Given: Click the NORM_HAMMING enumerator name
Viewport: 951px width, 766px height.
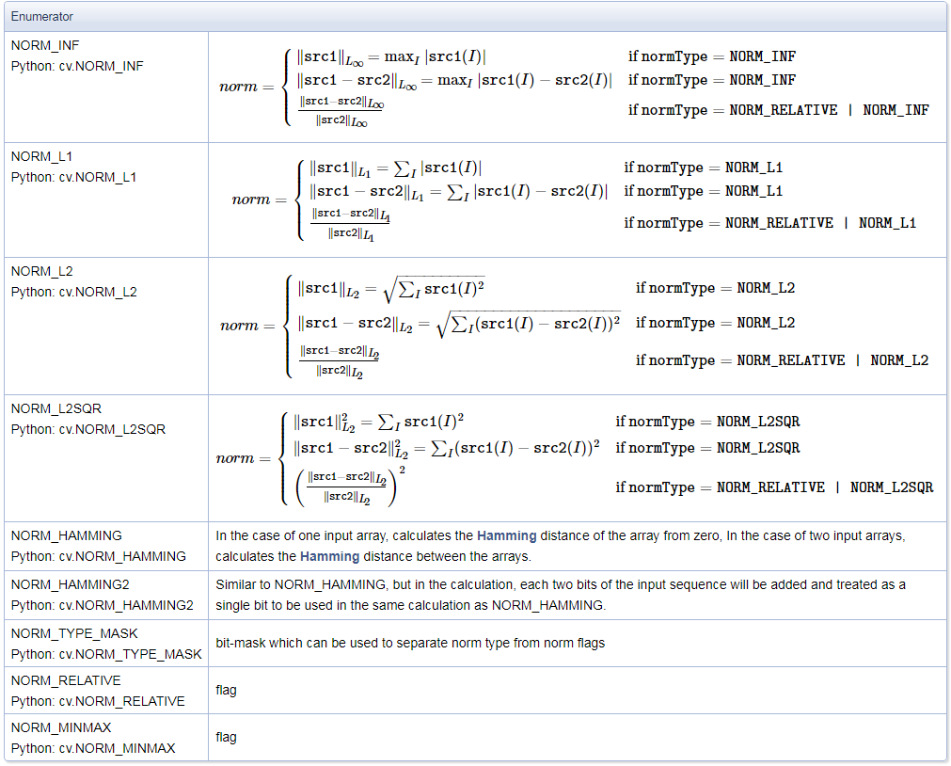Looking at the screenshot, I should [66, 535].
